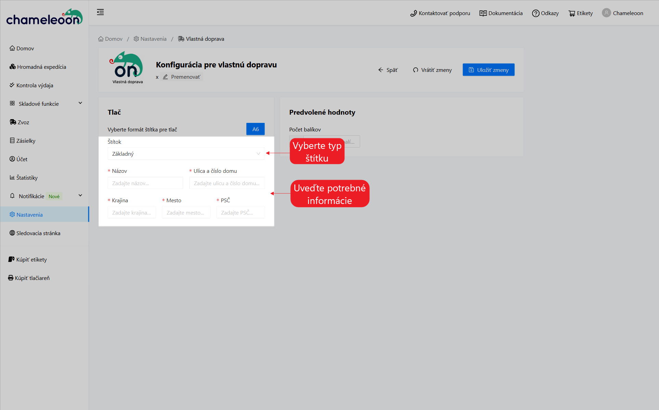This screenshot has width=659, height=410.
Task: Click Vrátiť zmeny button
Action: click(x=432, y=70)
